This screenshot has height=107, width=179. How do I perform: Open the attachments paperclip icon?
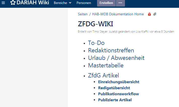(155, 14)
